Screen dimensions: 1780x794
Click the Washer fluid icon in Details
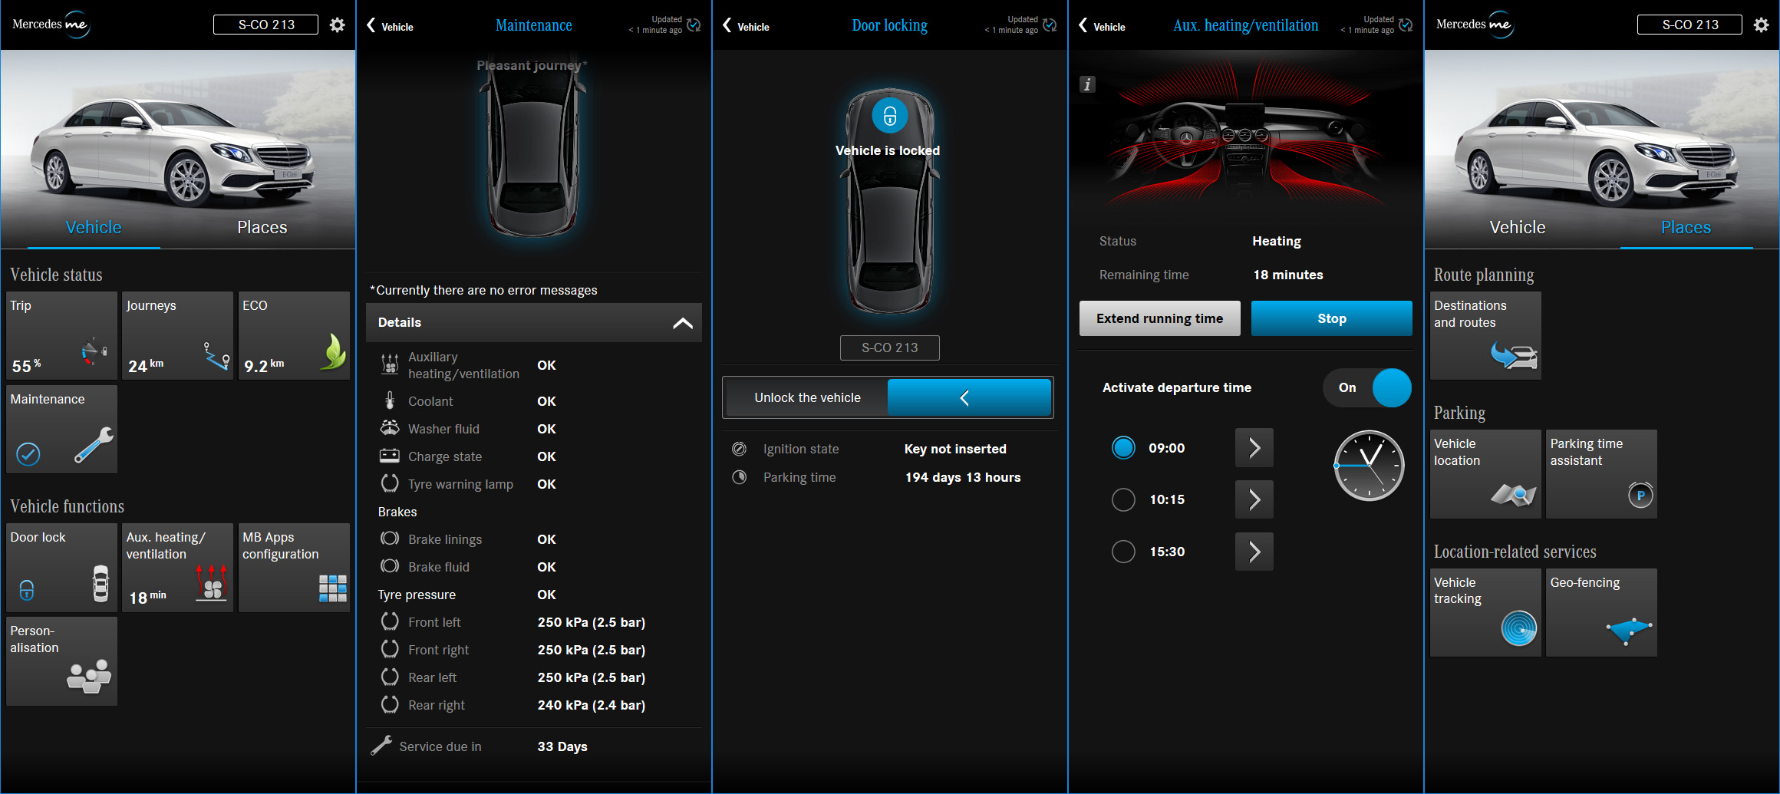coord(390,428)
